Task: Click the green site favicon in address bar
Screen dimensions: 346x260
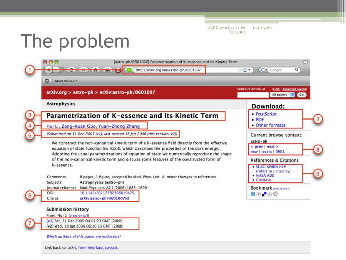Action: tap(129, 70)
